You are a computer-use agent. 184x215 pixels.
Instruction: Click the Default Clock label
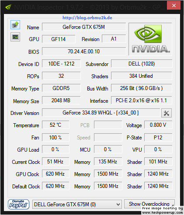(x=26, y=187)
